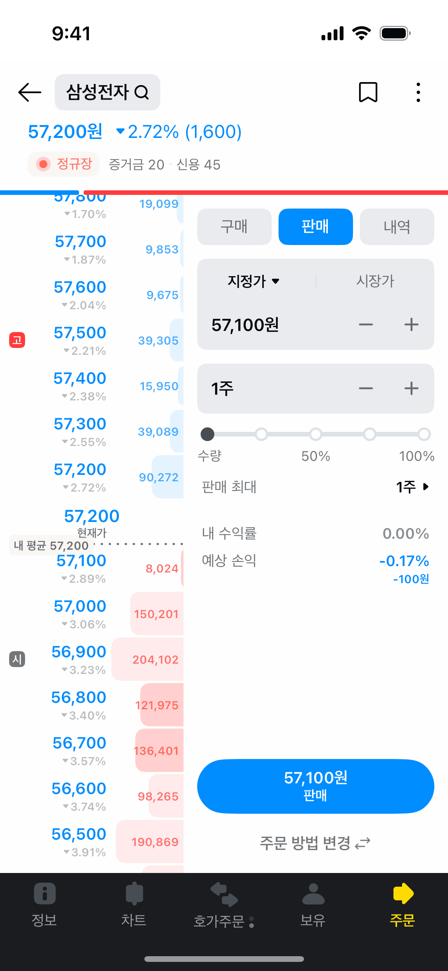This screenshot has height=971, width=448.
Task: Open the three-dot more options menu
Action: click(418, 92)
